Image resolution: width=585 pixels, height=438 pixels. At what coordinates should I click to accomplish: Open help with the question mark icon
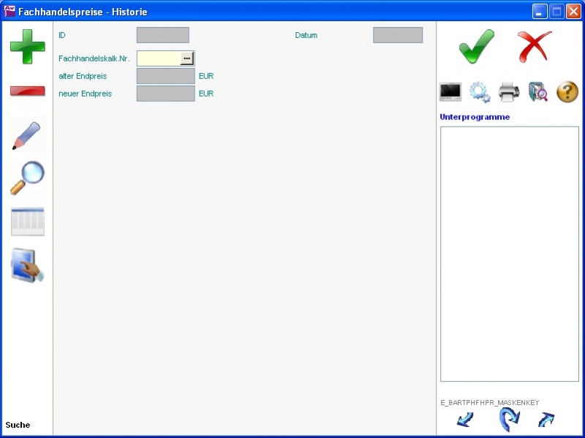(x=567, y=92)
